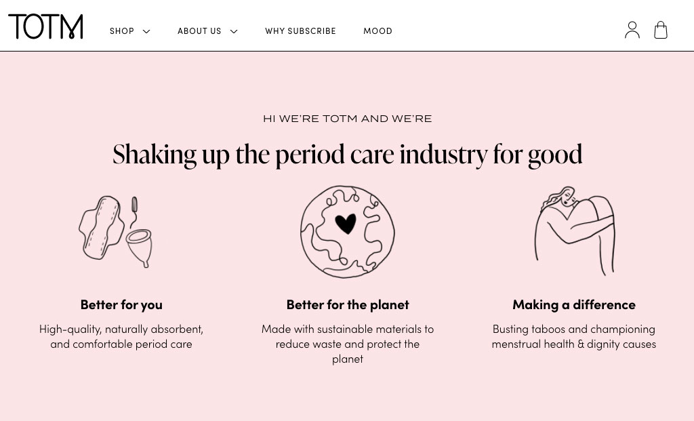Click the 'Better for the planet' heading
Screen dimensions: 694x421
348,304
